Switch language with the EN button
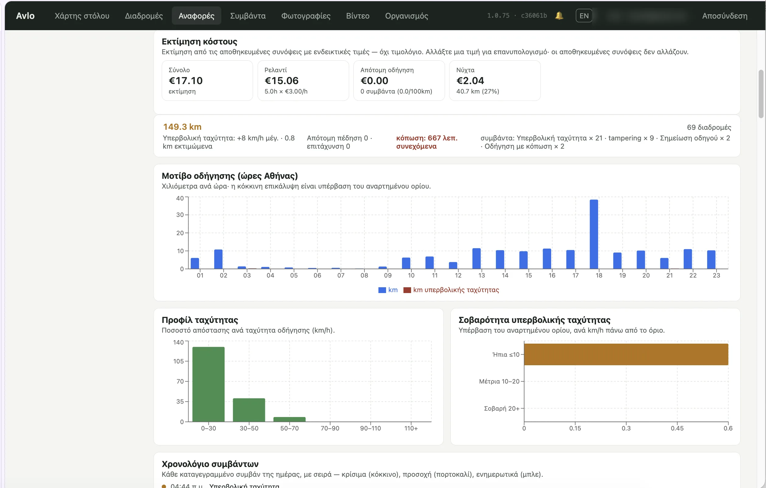 584,16
